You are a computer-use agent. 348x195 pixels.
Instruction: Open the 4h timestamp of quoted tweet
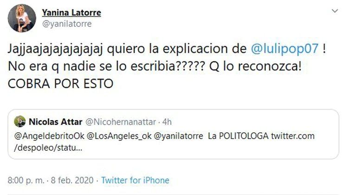167,122
